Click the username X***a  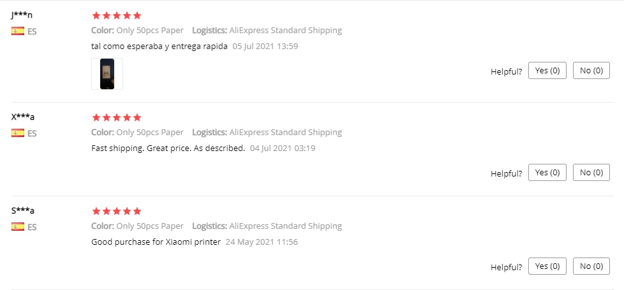coord(23,117)
